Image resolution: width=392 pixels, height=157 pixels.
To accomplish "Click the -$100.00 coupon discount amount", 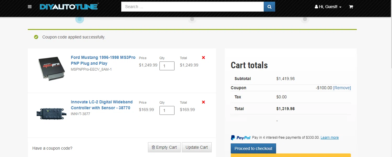I will click(324, 88).
